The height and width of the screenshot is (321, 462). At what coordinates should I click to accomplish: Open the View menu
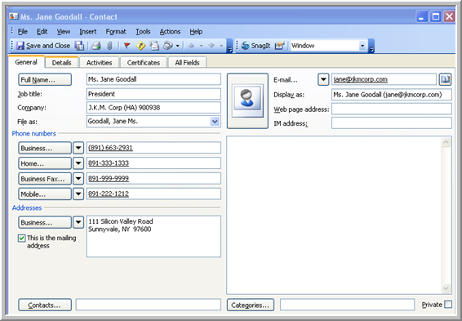point(64,32)
